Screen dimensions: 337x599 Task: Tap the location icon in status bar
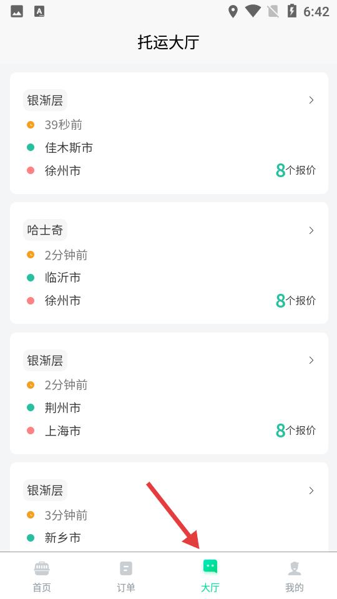click(x=233, y=11)
